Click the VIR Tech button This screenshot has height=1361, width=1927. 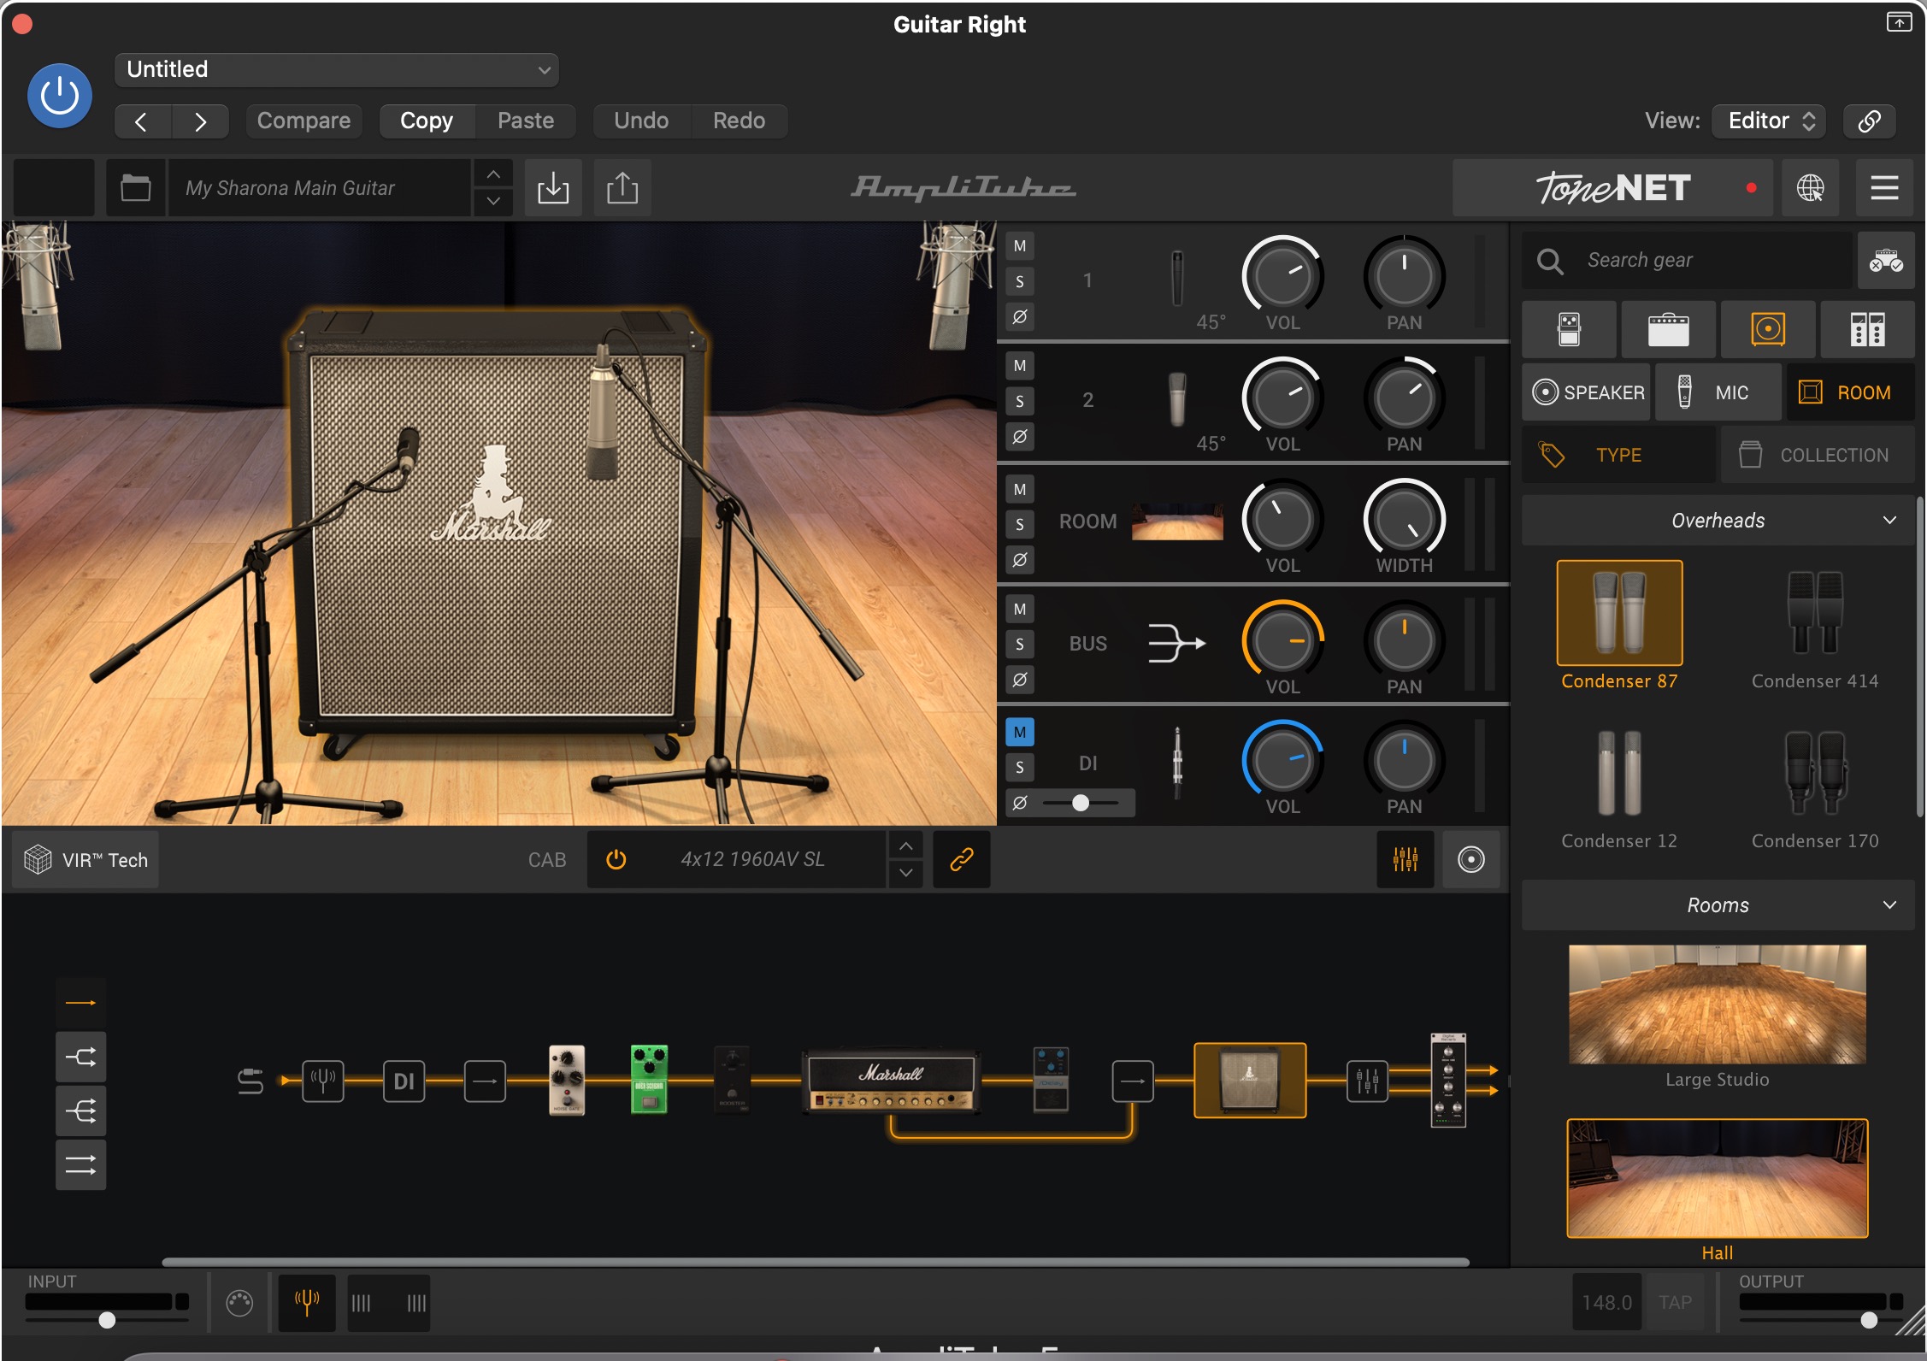tap(86, 860)
